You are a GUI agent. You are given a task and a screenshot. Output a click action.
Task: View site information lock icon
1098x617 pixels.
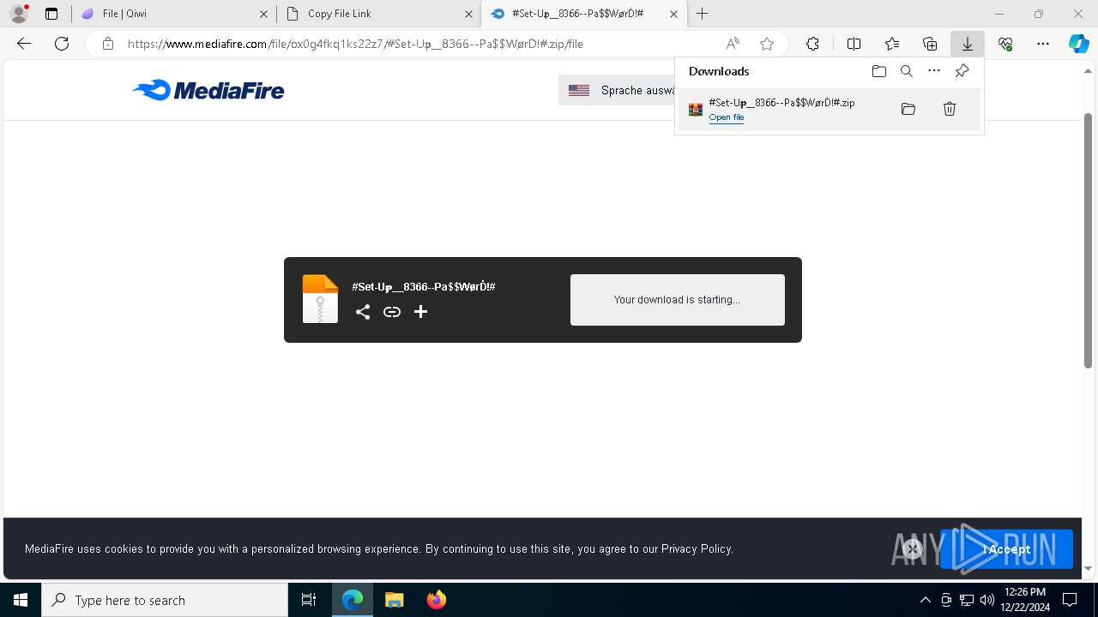click(x=107, y=44)
